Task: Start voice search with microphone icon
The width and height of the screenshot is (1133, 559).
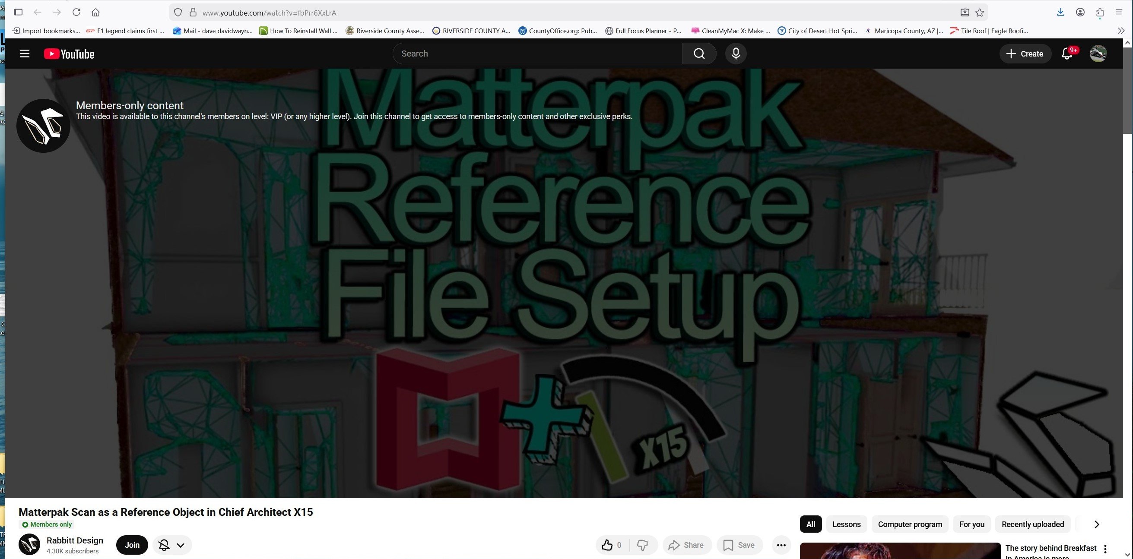Action: 736,54
